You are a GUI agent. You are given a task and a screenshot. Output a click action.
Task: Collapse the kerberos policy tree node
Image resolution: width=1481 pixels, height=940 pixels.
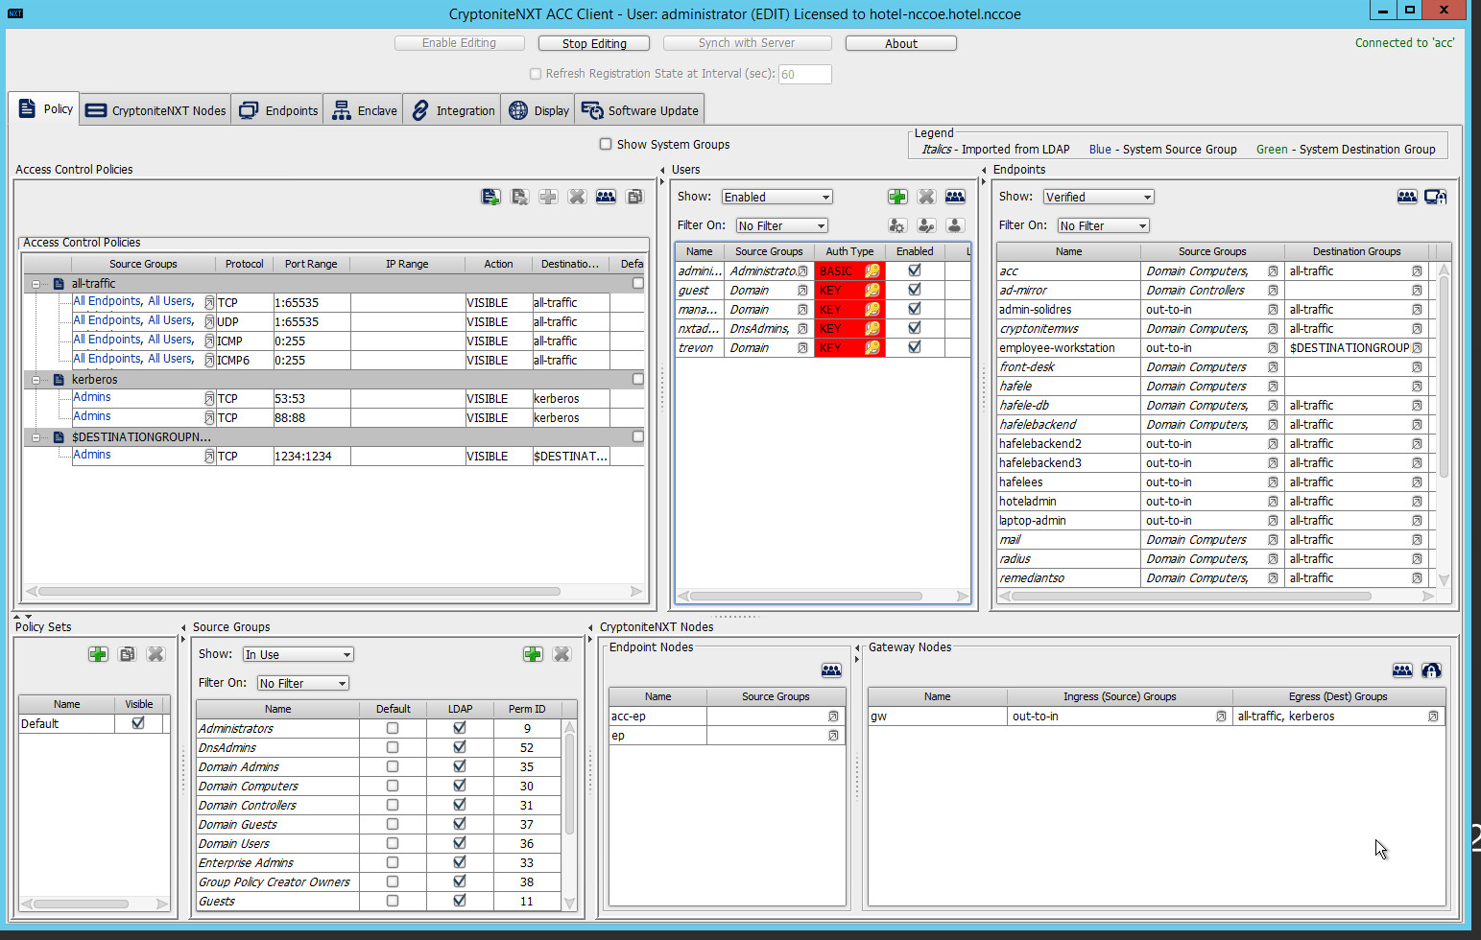pyautogui.click(x=36, y=380)
